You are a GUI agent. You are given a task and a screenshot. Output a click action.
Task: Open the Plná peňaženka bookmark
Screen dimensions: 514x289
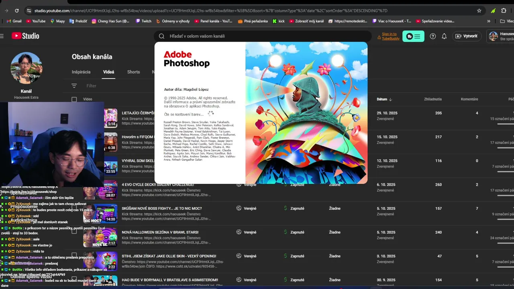pyautogui.click(x=253, y=21)
